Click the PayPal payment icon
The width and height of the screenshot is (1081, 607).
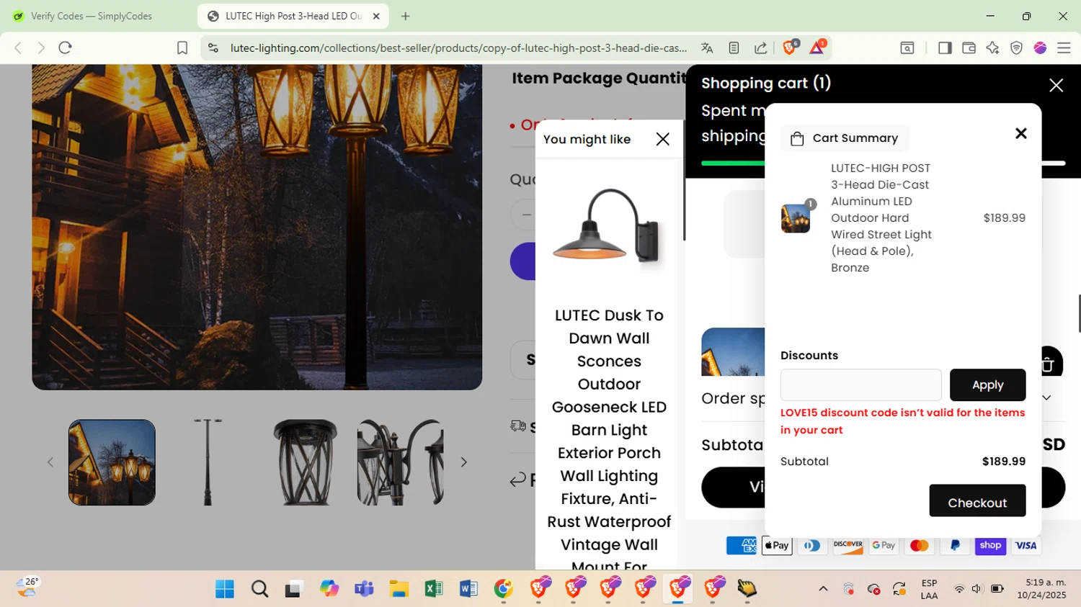click(x=955, y=546)
